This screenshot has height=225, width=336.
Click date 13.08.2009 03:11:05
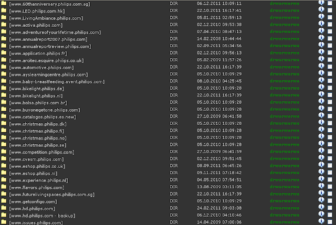pyautogui.click(x=219, y=187)
